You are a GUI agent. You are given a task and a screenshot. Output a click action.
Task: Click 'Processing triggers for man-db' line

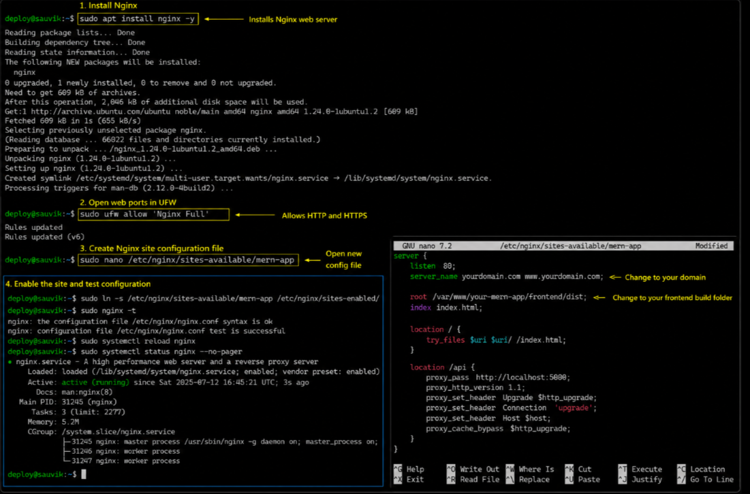pos(119,188)
